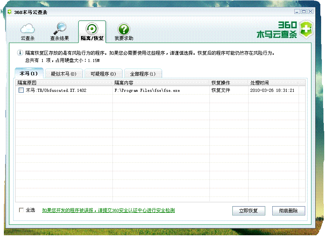Click the 360木马云查杀 shield logo
Viewport: 325px width, 236px height.
point(306,29)
